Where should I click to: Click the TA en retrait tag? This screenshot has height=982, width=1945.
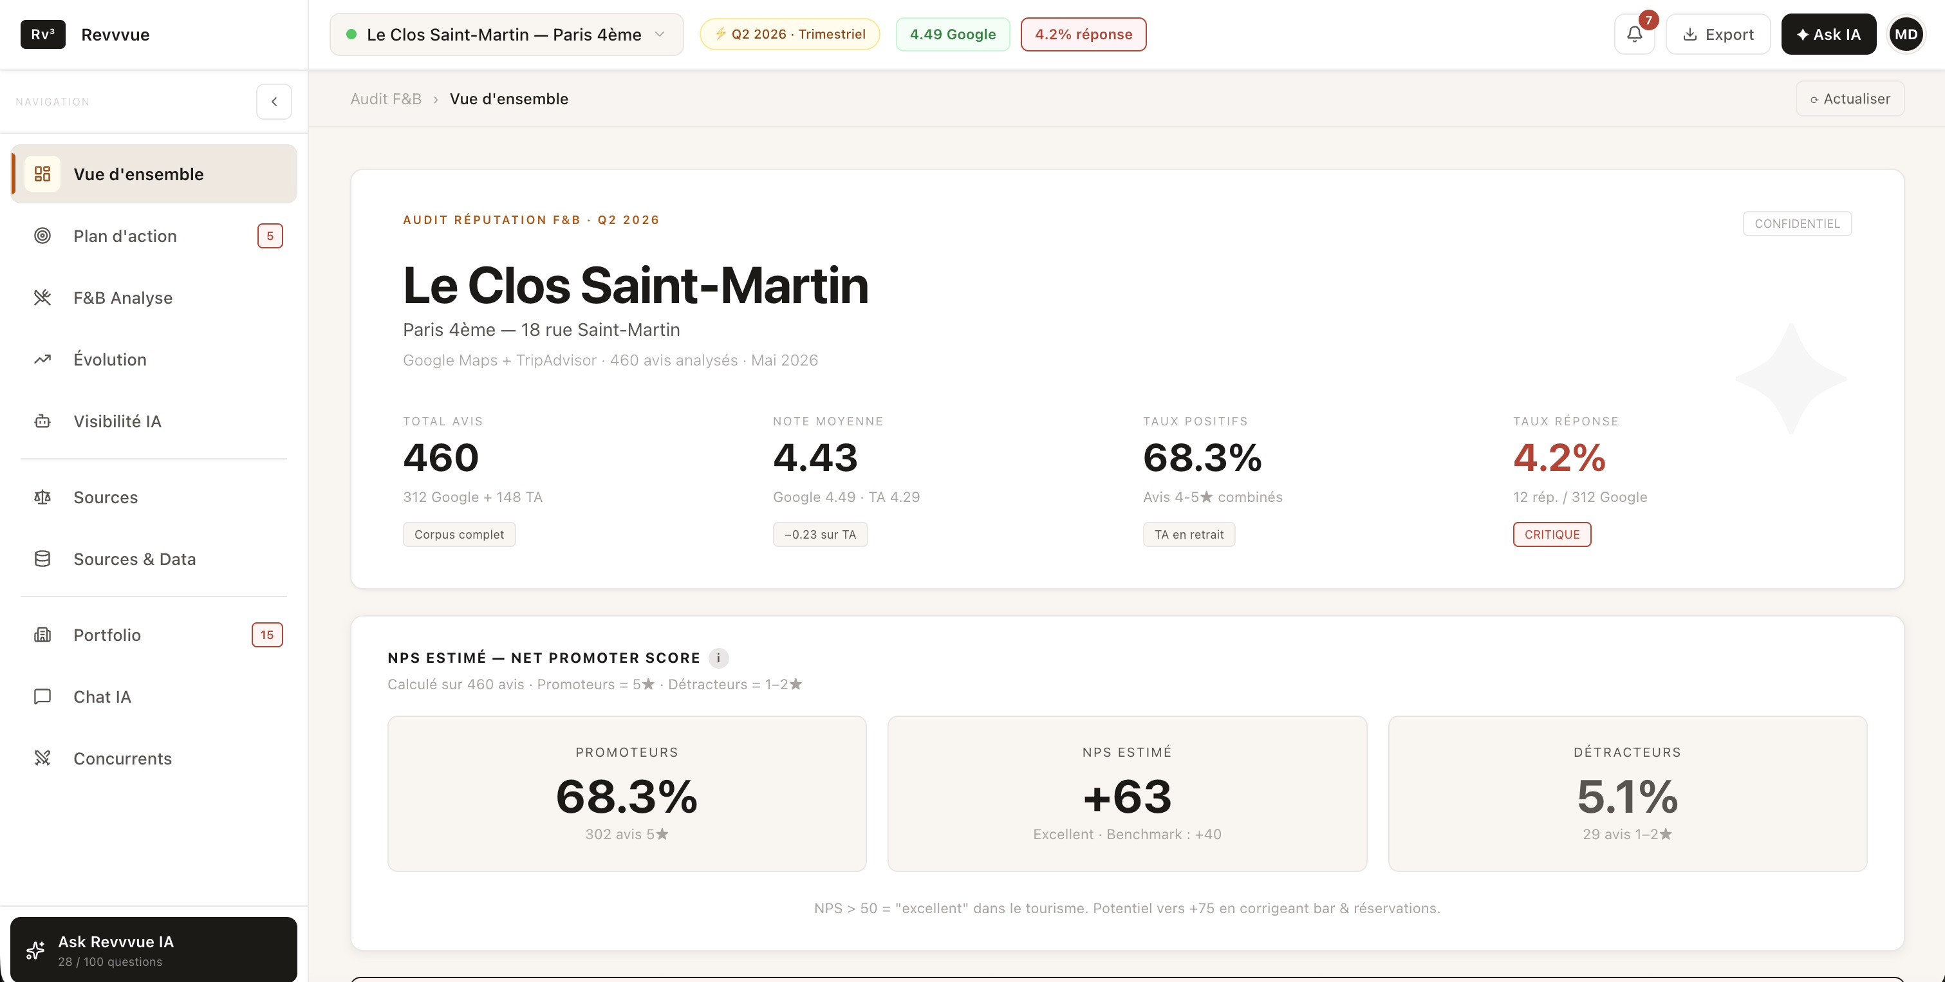[x=1189, y=534]
